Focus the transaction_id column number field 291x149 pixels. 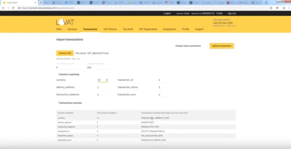(x=164, y=80)
